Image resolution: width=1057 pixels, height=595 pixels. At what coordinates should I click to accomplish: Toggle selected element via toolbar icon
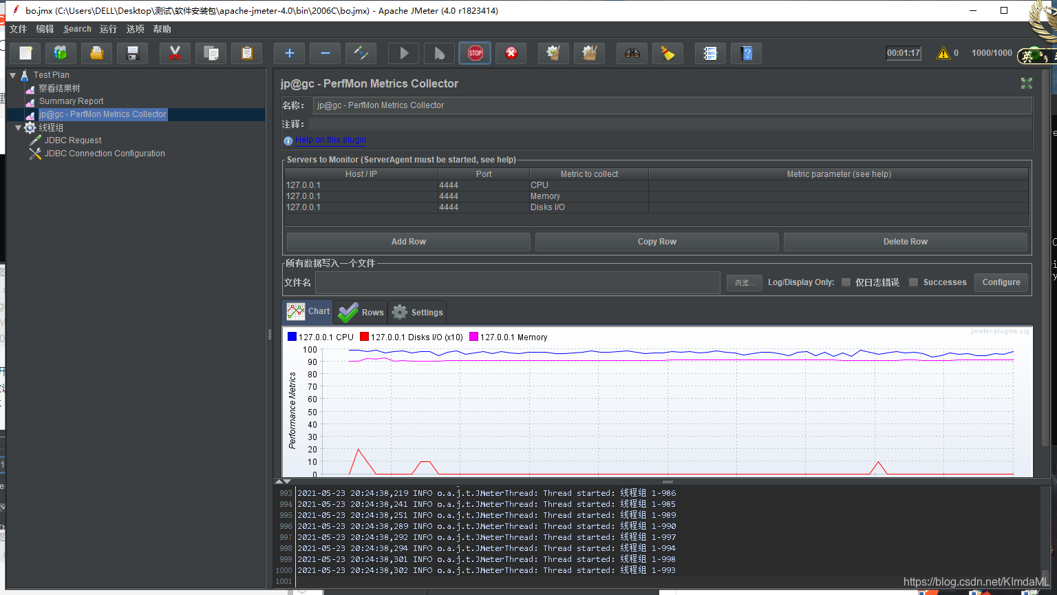point(361,53)
